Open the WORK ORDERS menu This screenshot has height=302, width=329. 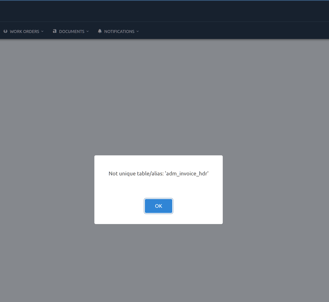24,31
